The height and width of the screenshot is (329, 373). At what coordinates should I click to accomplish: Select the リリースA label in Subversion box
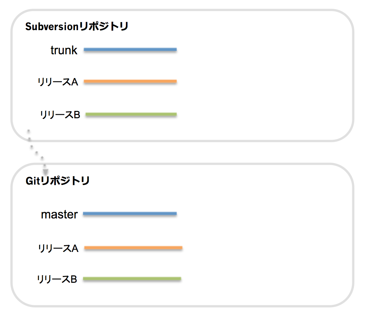tap(58, 82)
